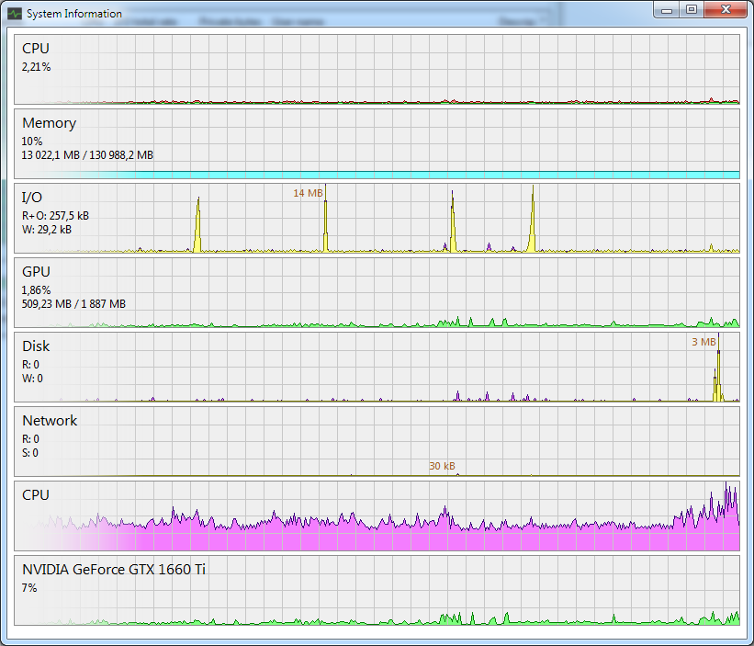Click the 7% reading under NVIDIA GeForce
The image size is (754, 646).
(29, 587)
